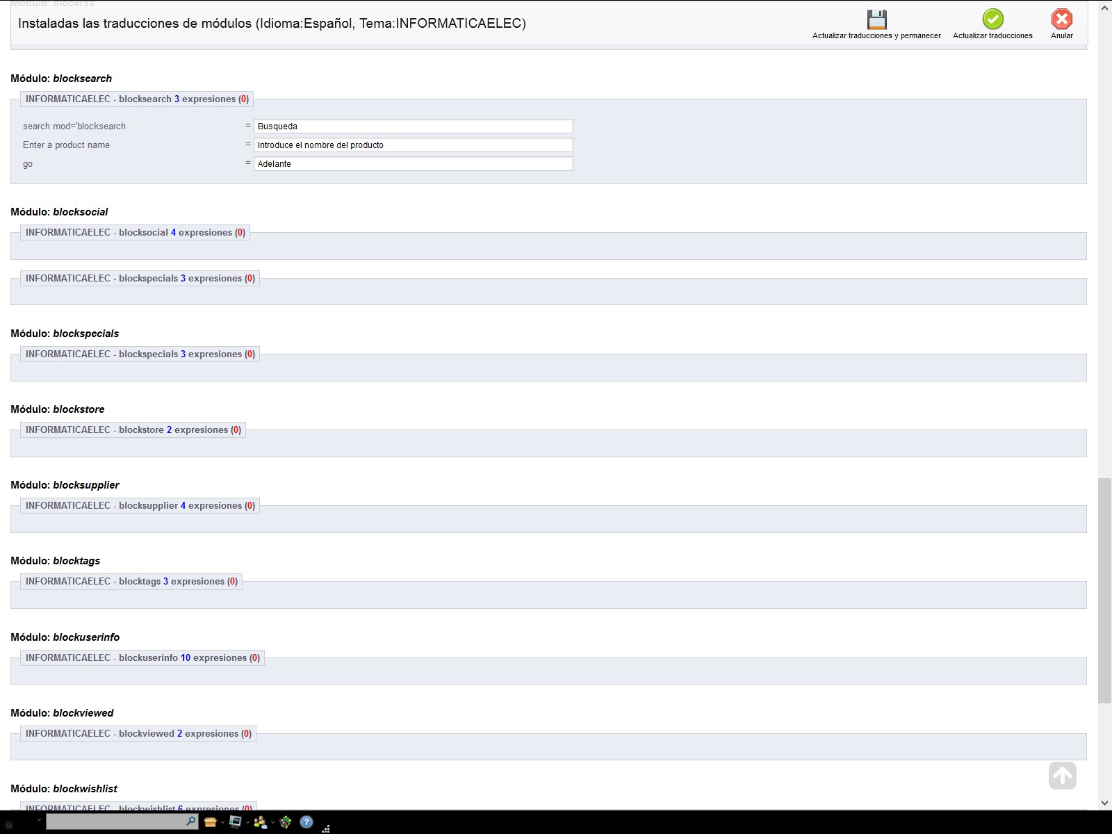Expand the blocktags 3 expresiones section
The image size is (1112, 834).
click(x=131, y=581)
